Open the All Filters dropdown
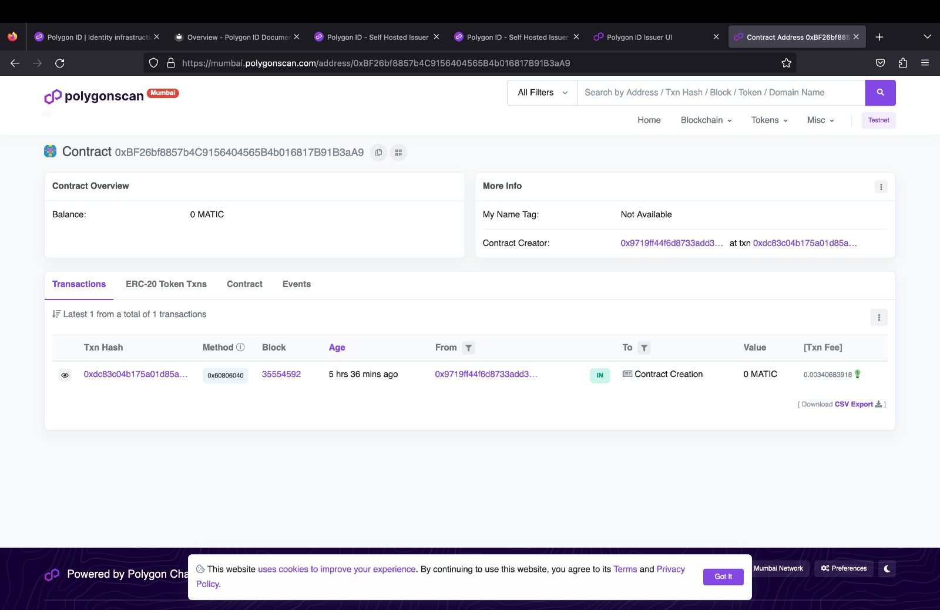940x610 pixels. click(x=542, y=93)
